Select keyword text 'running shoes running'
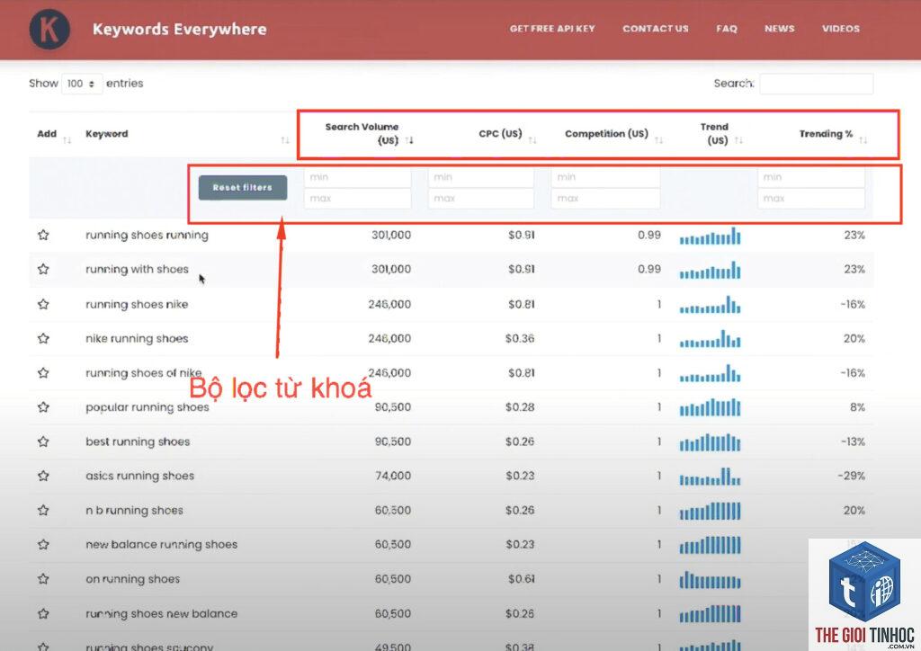 pos(147,235)
